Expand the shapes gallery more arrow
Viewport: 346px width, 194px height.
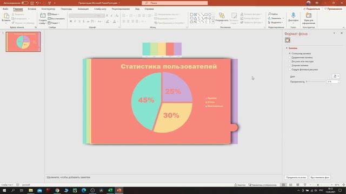[213, 22]
